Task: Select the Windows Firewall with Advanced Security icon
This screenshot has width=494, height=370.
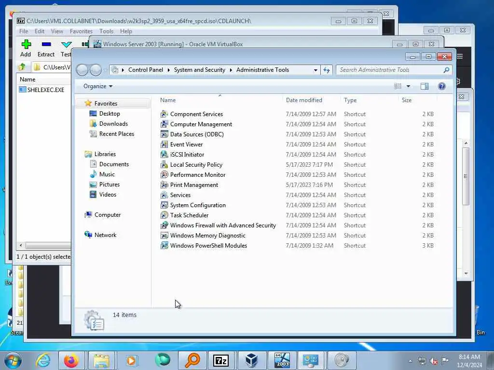Action: (x=164, y=225)
